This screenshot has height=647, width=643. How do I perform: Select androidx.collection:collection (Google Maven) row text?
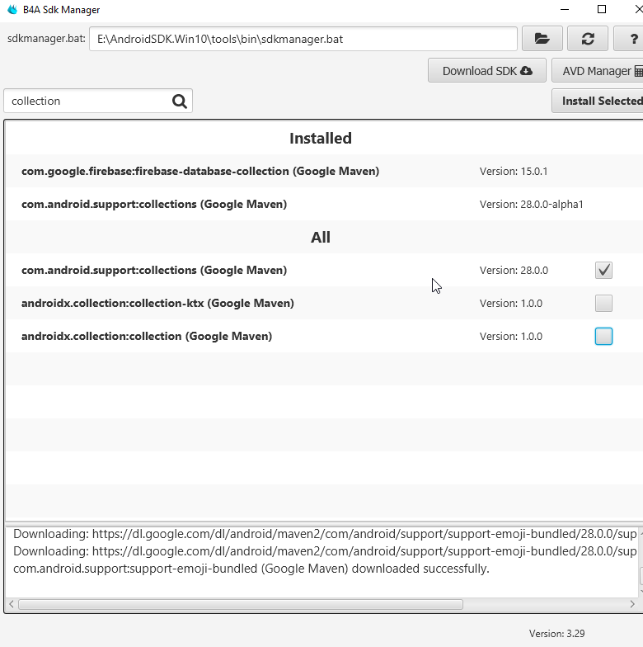[x=147, y=337]
